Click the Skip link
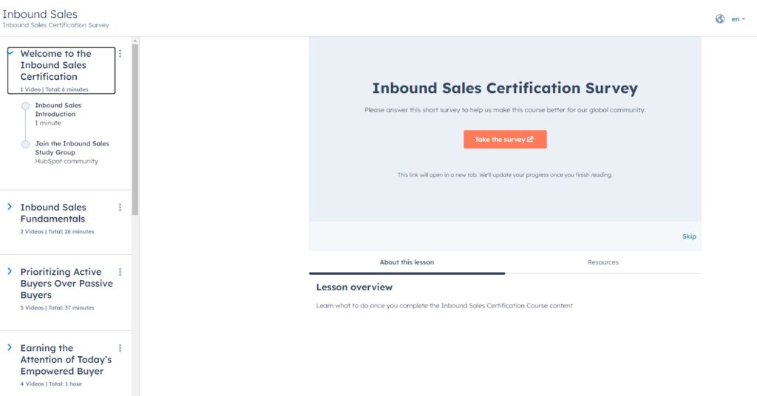 pos(689,236)
